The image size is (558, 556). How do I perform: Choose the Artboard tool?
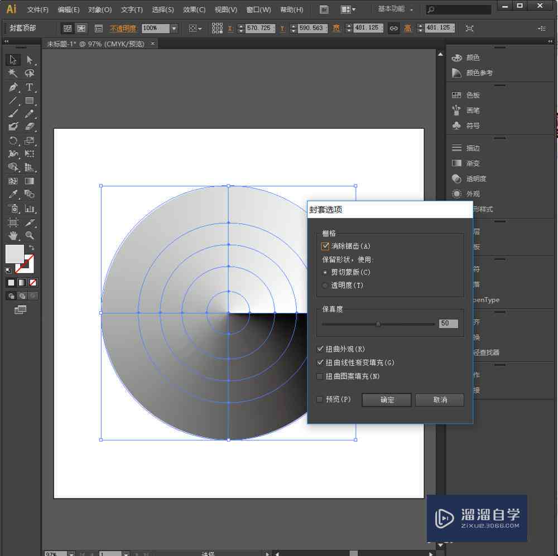tap(13, 223)
